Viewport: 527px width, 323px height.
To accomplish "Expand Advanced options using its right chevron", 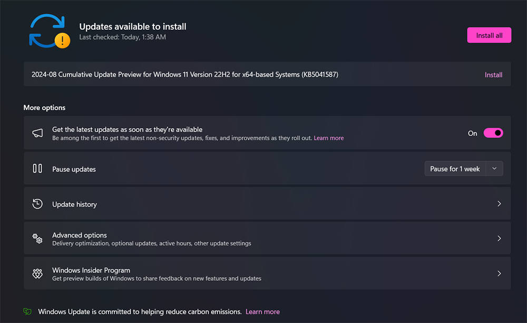I will [499, 239].
